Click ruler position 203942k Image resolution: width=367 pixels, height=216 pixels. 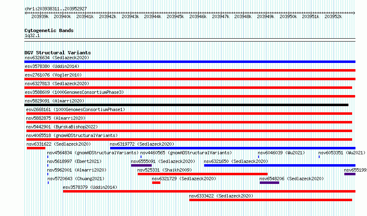pyautogui.click(x=108, y=16)
